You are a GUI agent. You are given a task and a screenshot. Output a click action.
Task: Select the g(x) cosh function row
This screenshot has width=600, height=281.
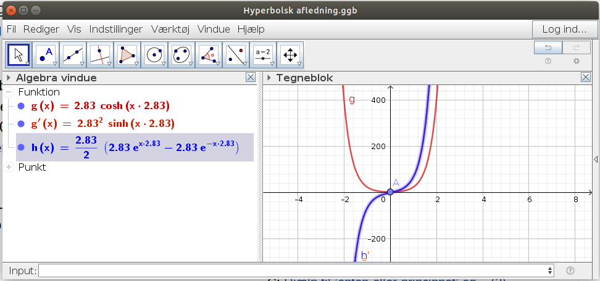coord(100,106)
